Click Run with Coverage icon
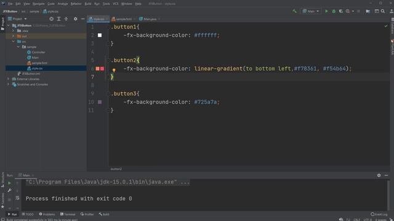This screenshot has width=394, height=221. pos(340,11)
